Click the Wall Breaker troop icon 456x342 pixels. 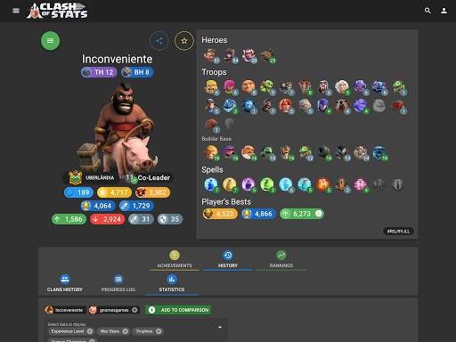tap(287, 87)
